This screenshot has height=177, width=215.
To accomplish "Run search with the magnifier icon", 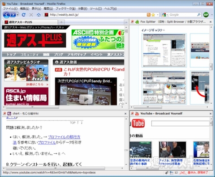I will point(199,15).
